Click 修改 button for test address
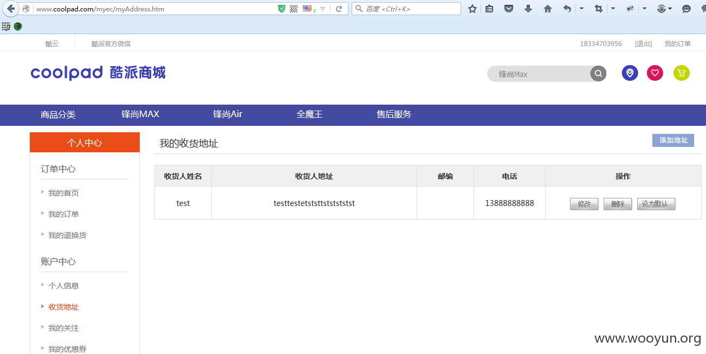The width and height of the screenshot is (706, 354). 584,204
